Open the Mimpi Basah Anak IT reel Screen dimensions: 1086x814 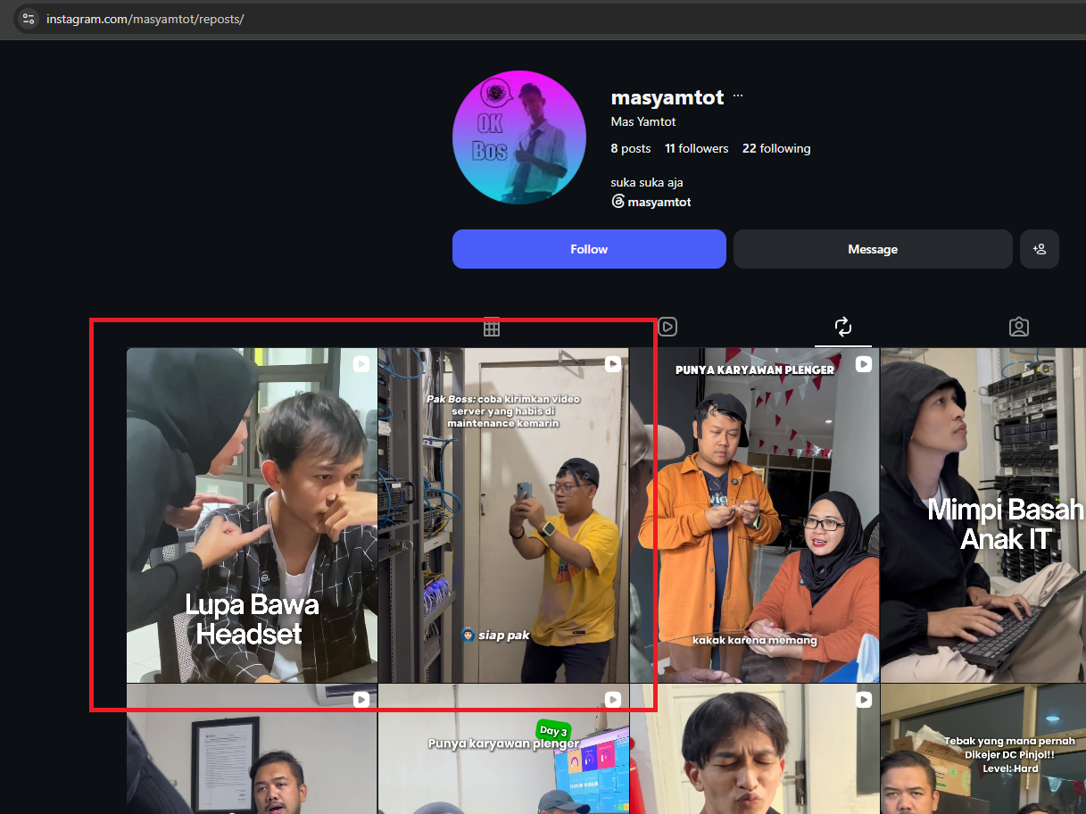coord(983,515)
